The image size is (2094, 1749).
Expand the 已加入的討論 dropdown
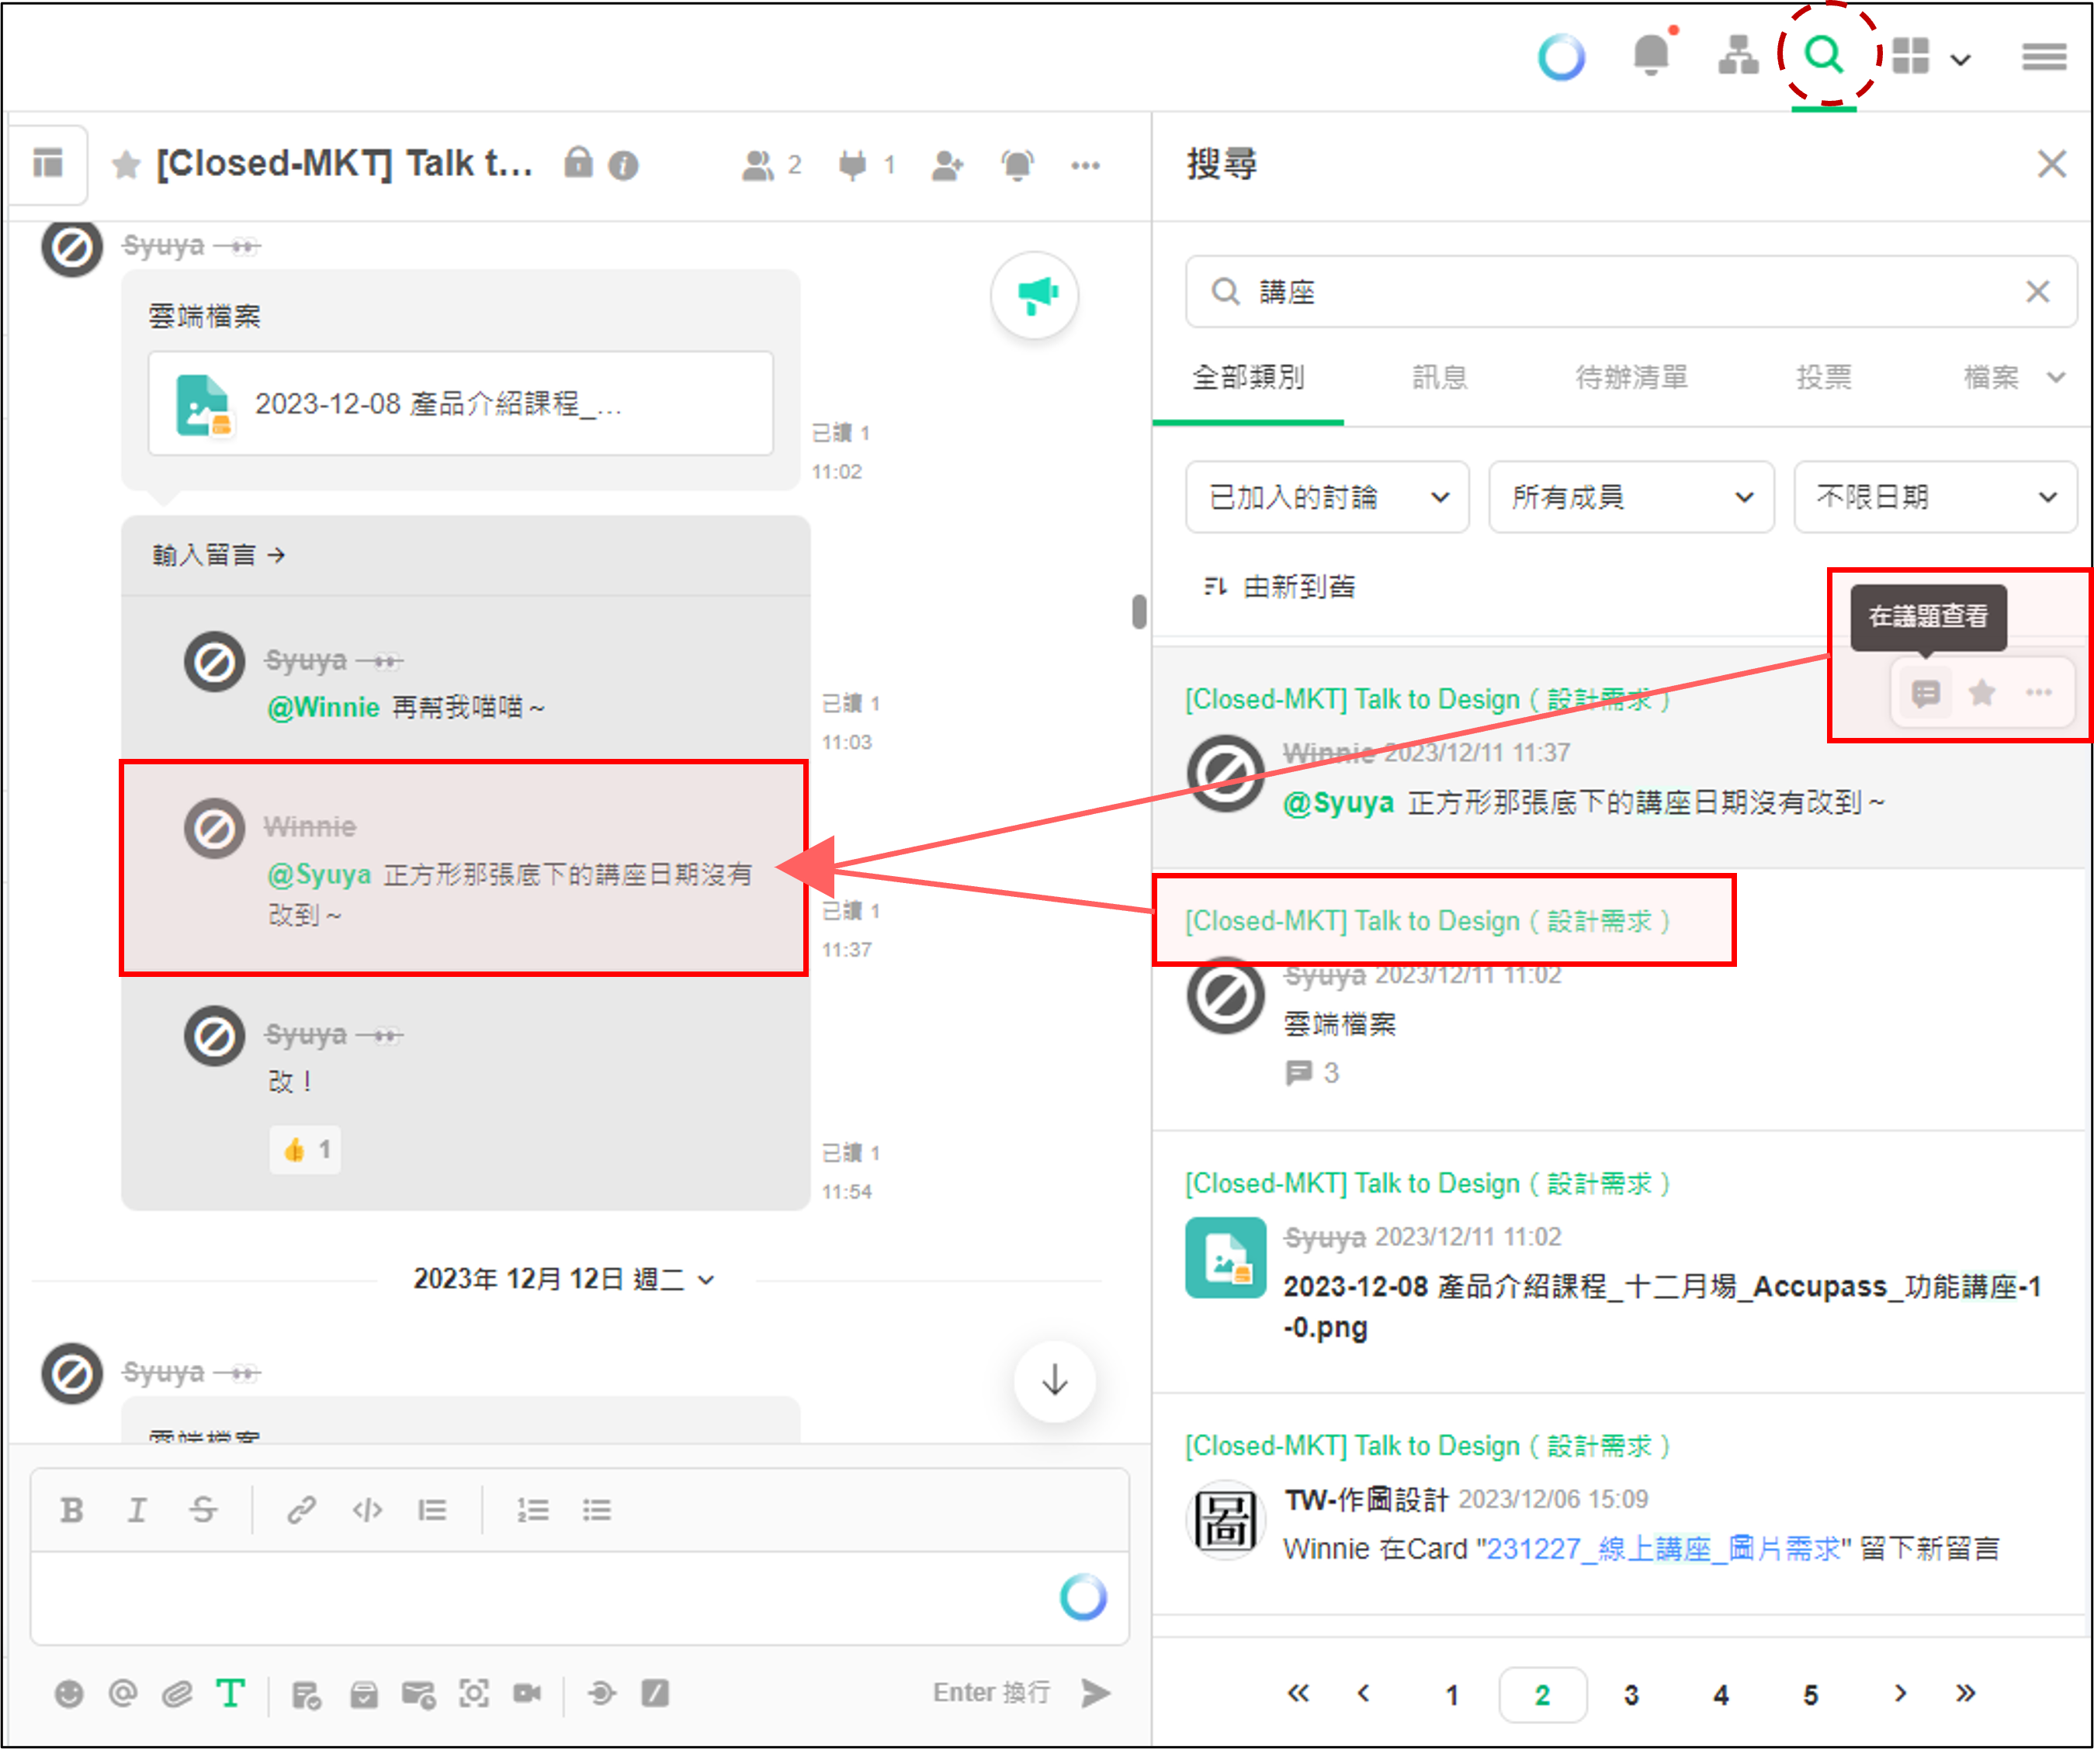(x=1326, y=497)
